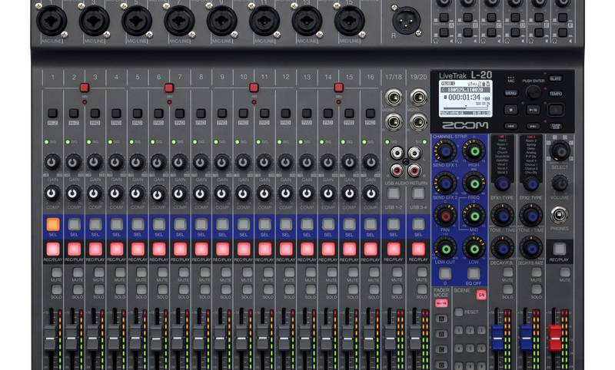Image resolution: width=615 pixels, height=370 pixels.
Task: Click the LCD display showing 000:01:34
Action: tap(466, 98)
